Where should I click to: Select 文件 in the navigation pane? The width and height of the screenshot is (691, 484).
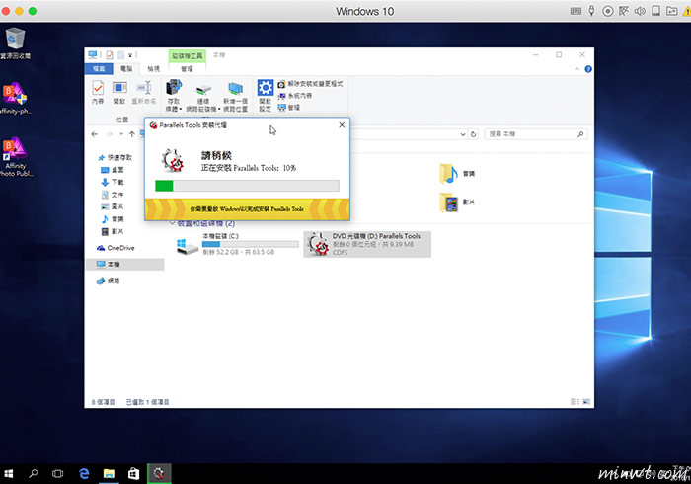pos(113,195)
